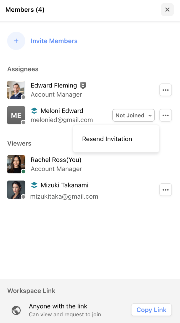The height and width of the screenshot is (323, 180).
Task: Click Mizuki Takanami's profile photo
Action: click(16, 189)
